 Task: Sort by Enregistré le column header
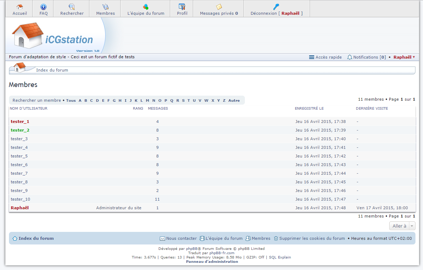(309, 108)
